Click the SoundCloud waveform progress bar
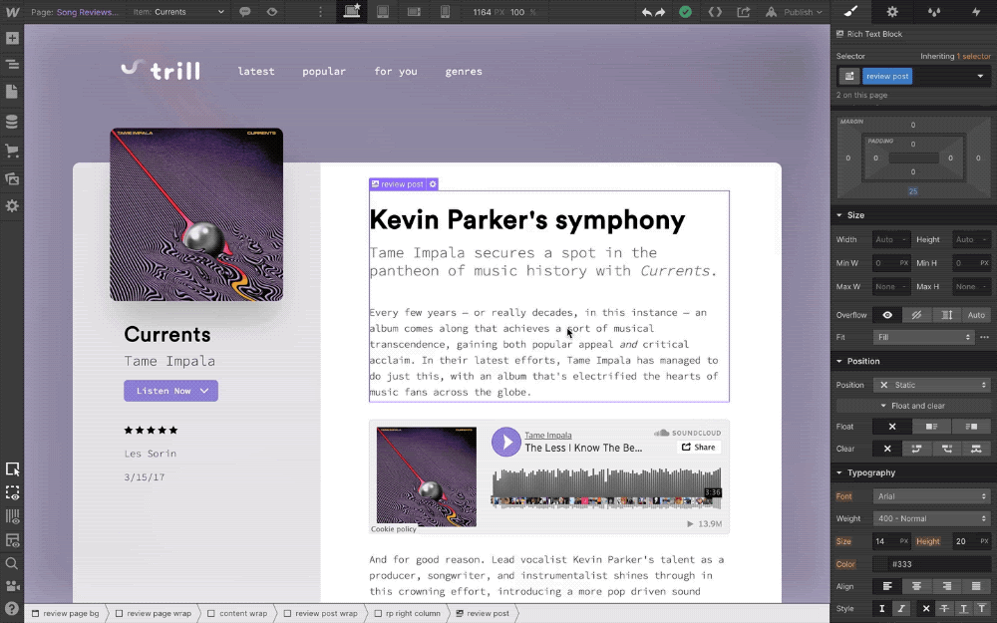This screenshot has width=997, height=623. coord(606,488)
